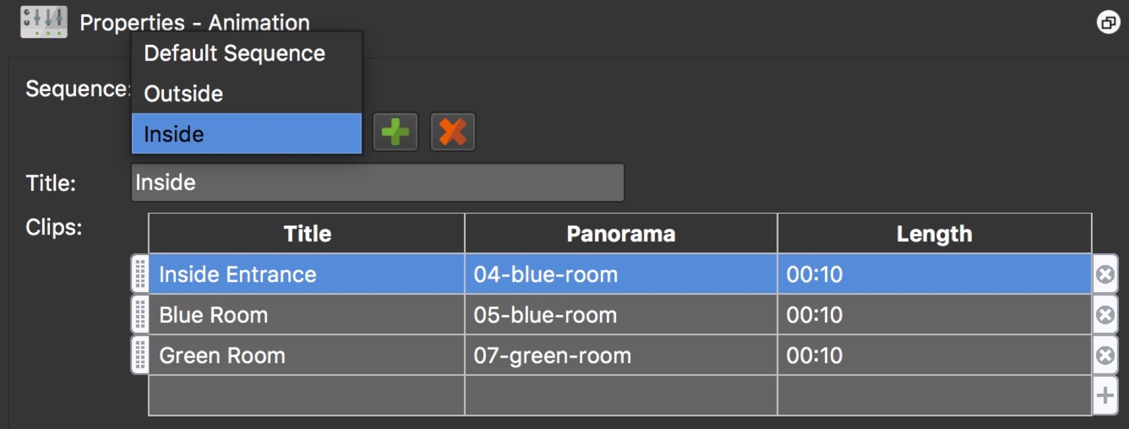Screen dimensions: 1129x429
Task: Select Green Room clip length 00:10
Action: pos(934,356)
